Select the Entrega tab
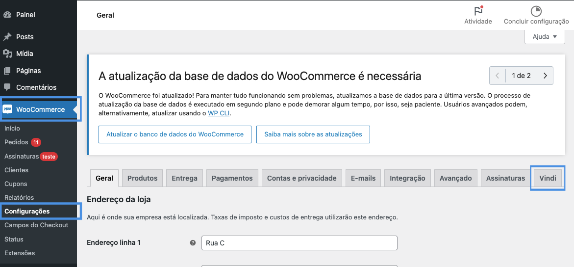This screenshot has height=267, width=574. point(184,178)
